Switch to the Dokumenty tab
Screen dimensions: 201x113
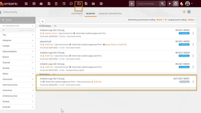click(x=77, y=14)
